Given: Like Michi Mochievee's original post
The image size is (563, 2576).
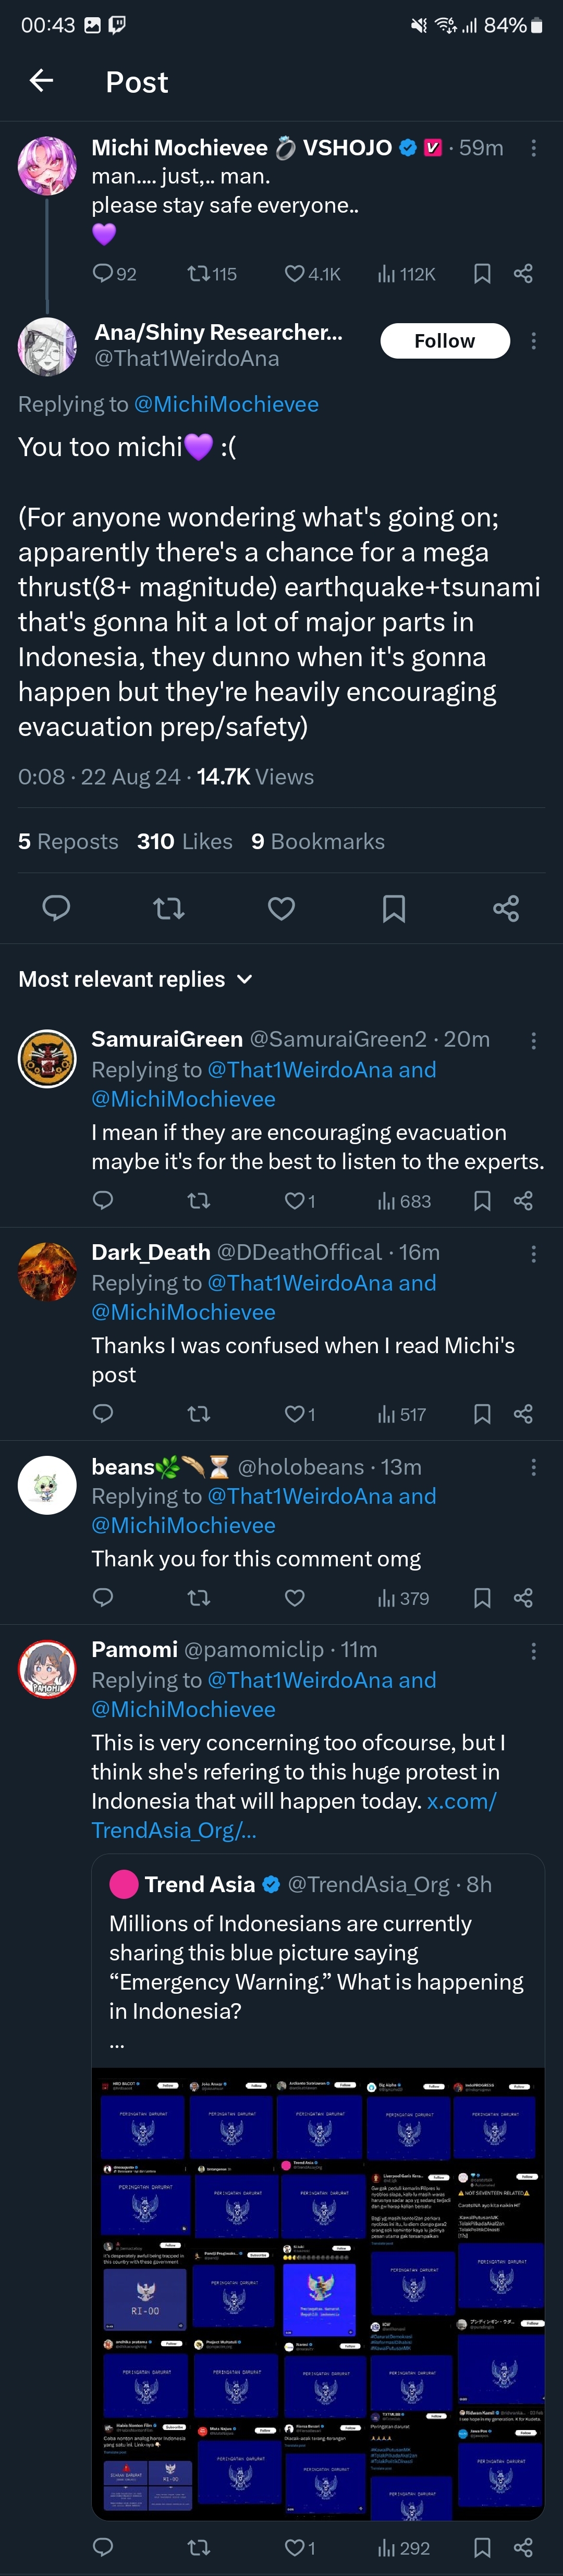Looking at the screenshot, I should (x=295, y=274).
